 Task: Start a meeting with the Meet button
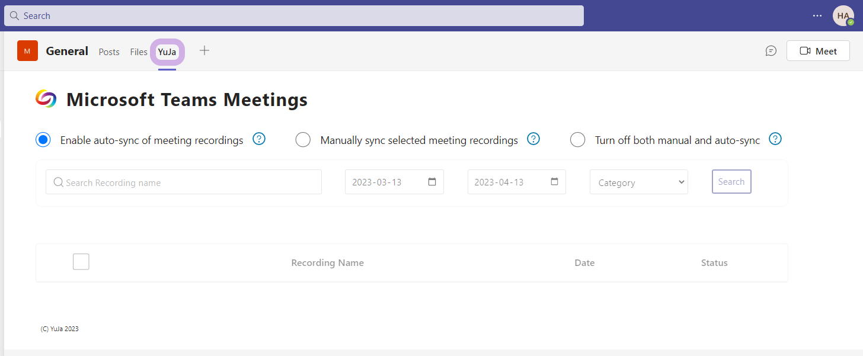click(817, 51)
